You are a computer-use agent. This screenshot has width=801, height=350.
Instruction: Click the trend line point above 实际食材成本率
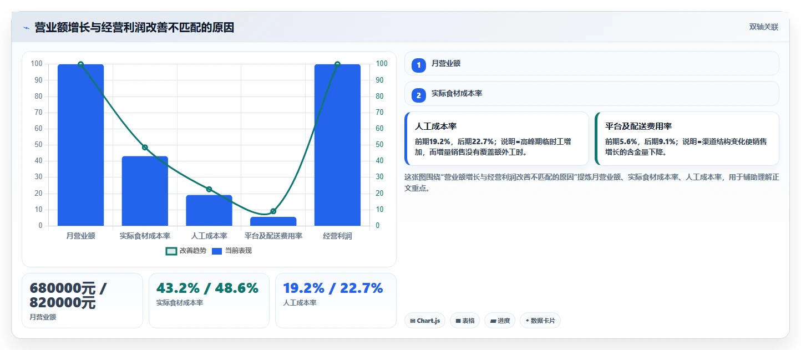[x=145, y=148]
